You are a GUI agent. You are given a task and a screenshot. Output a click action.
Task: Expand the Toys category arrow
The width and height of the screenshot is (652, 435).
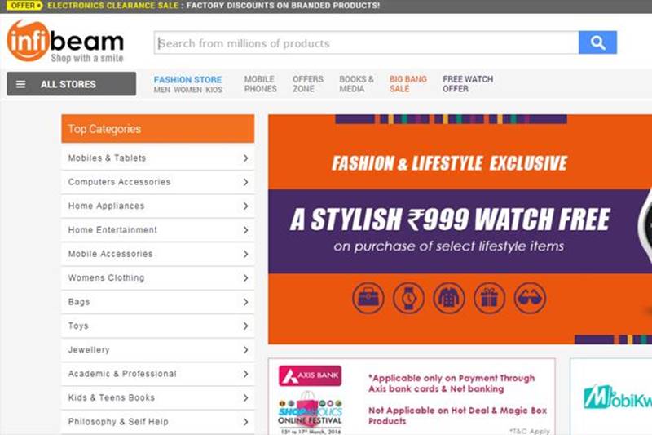245,326
